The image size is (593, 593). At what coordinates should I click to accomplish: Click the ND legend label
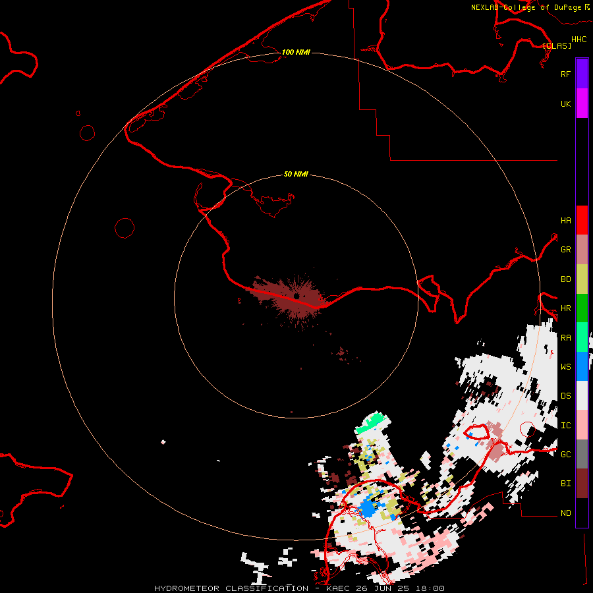click(x=565, y=513)
